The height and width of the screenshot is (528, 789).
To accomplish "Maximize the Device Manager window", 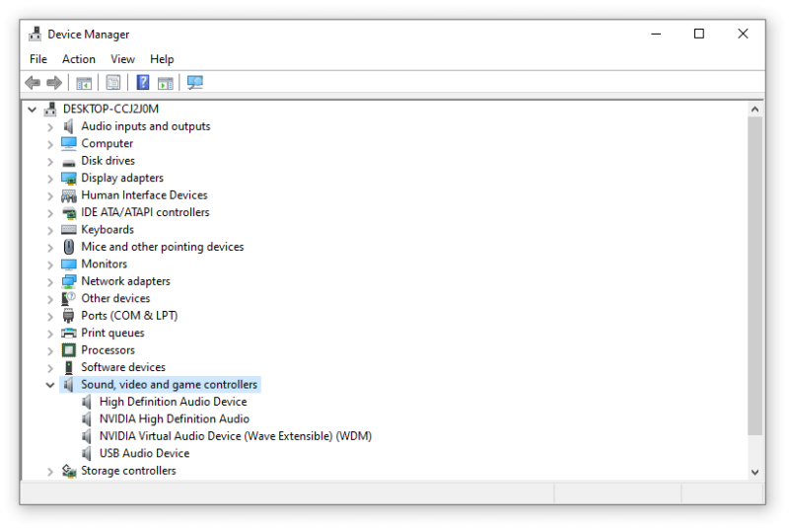I will tap(699, 34).
